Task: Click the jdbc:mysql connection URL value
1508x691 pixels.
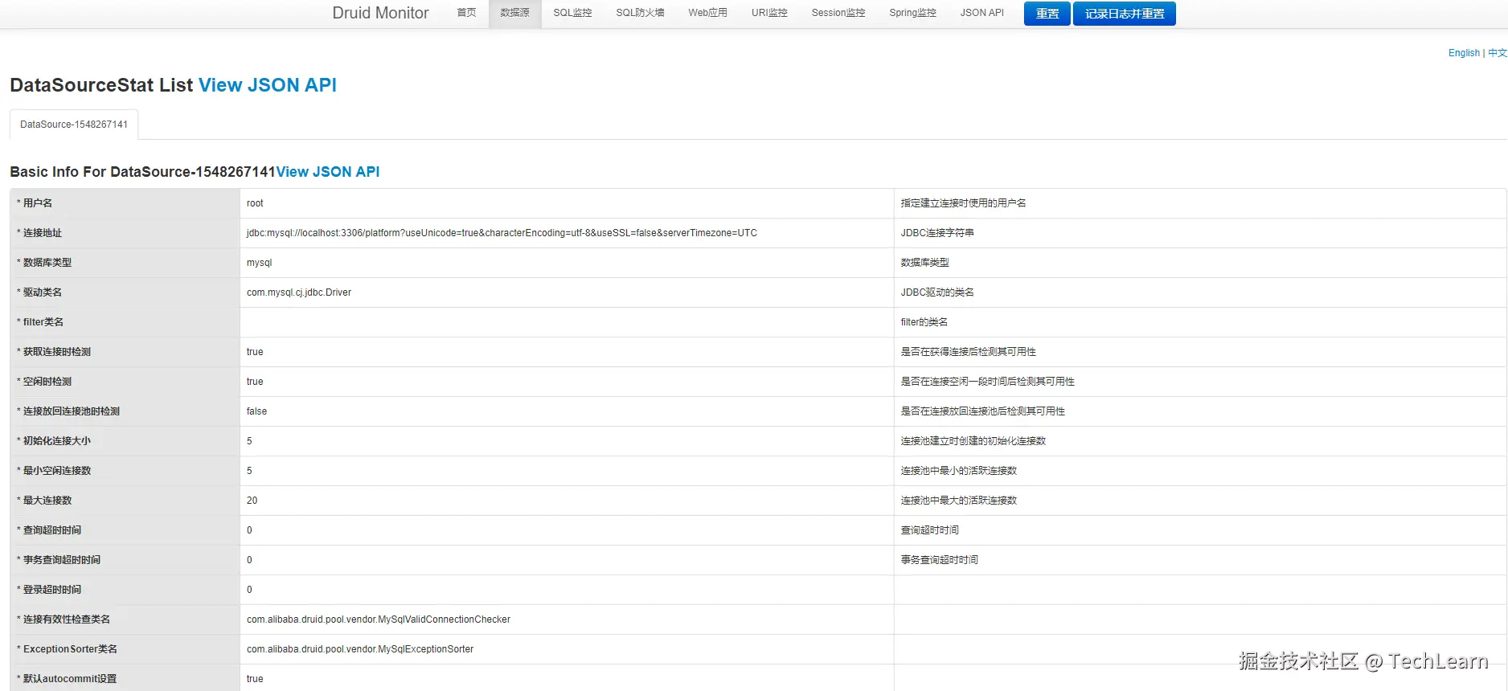Action: [x=502, y=233]
